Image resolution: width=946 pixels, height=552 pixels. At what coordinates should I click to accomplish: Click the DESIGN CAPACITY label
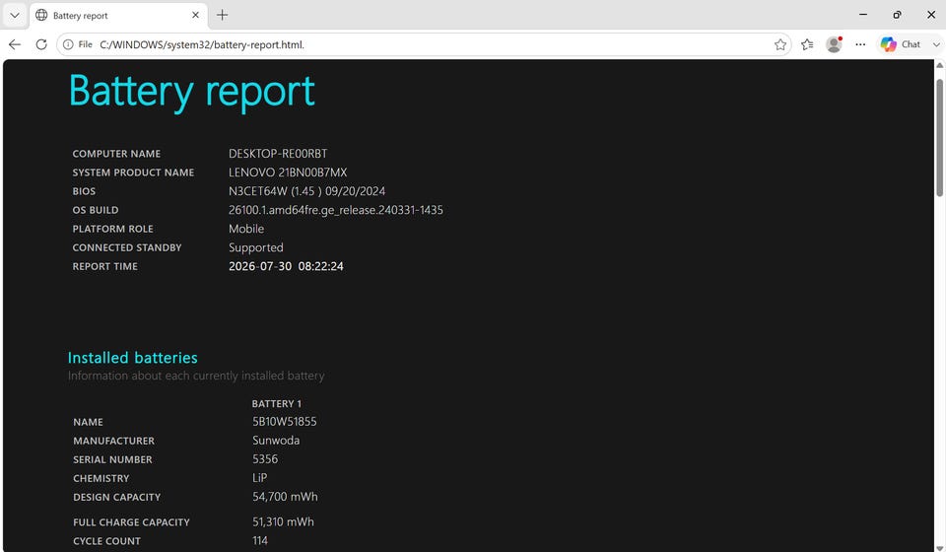(116, 497)
